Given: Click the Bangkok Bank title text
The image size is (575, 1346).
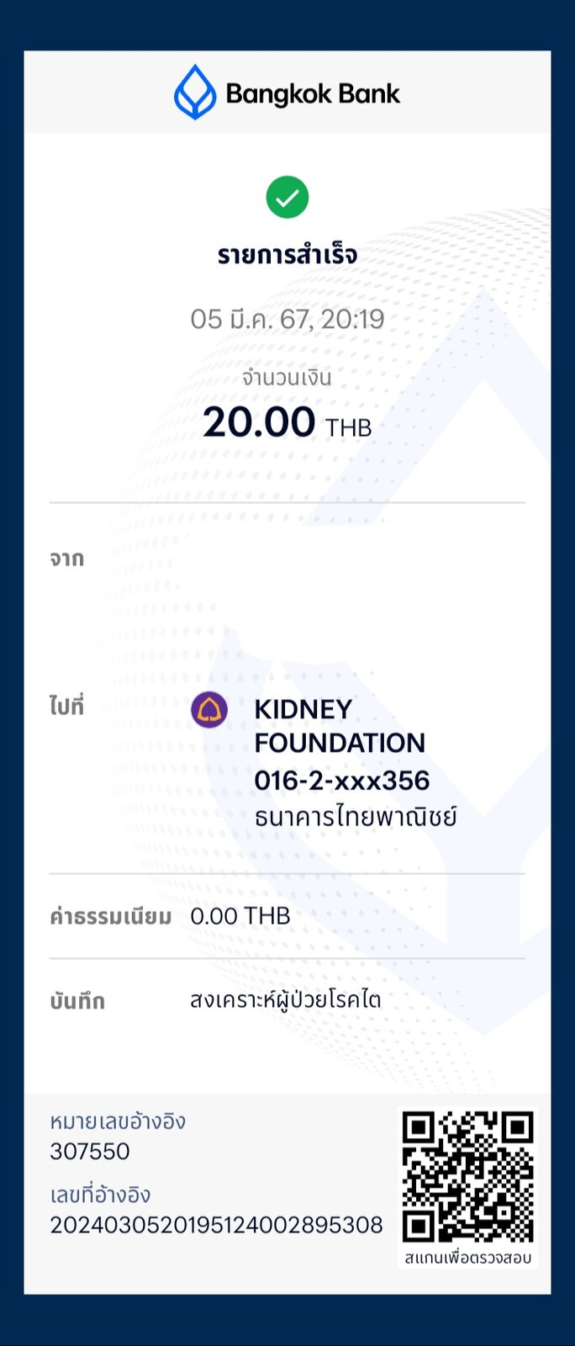Looking at the screenshot, I should point(313,94).
